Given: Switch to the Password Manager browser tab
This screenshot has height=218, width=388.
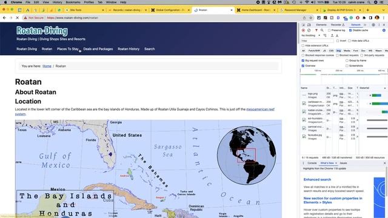Looking at the screenshot, I should (299, 10).
